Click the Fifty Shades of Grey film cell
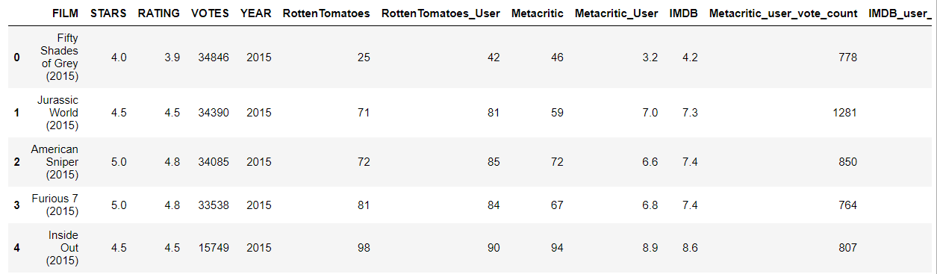937x274 pixels. coord(60,57)
